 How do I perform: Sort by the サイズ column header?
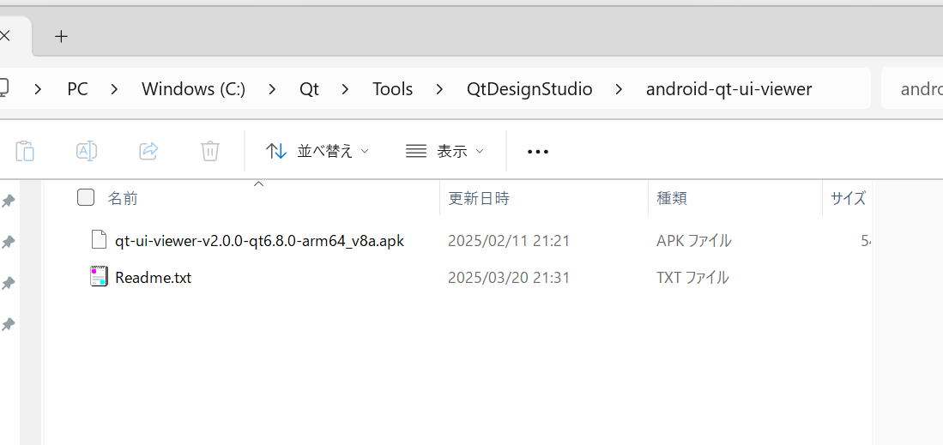[848, 198]
